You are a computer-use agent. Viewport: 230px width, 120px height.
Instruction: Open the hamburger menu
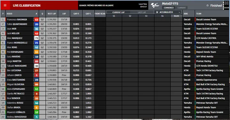tap(5, 5)
